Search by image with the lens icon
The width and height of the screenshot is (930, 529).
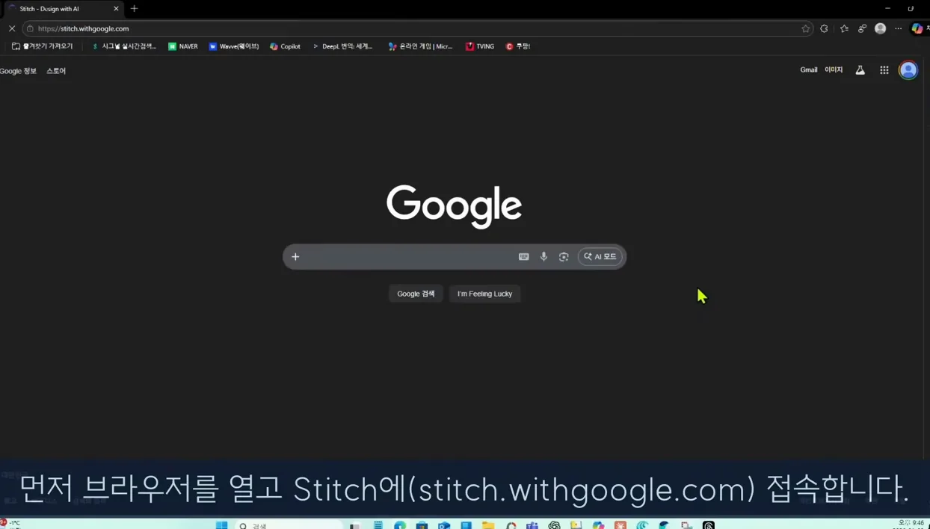click(x=564, y=257)
